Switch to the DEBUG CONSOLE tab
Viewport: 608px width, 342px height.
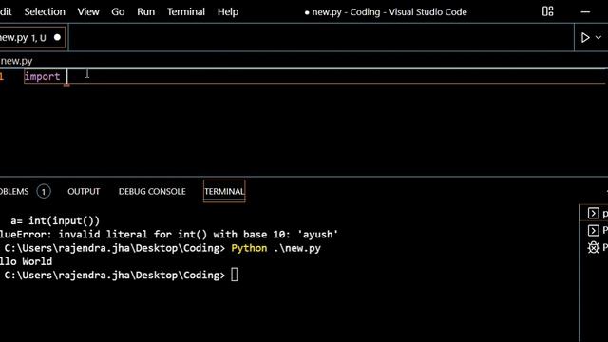point(152,191)
